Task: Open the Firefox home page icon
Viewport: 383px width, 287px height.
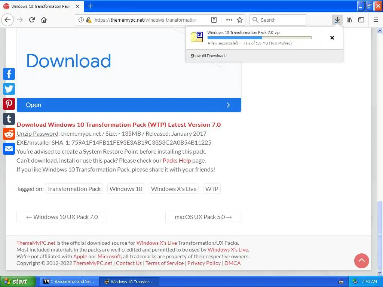Action: tap(44, 20)
